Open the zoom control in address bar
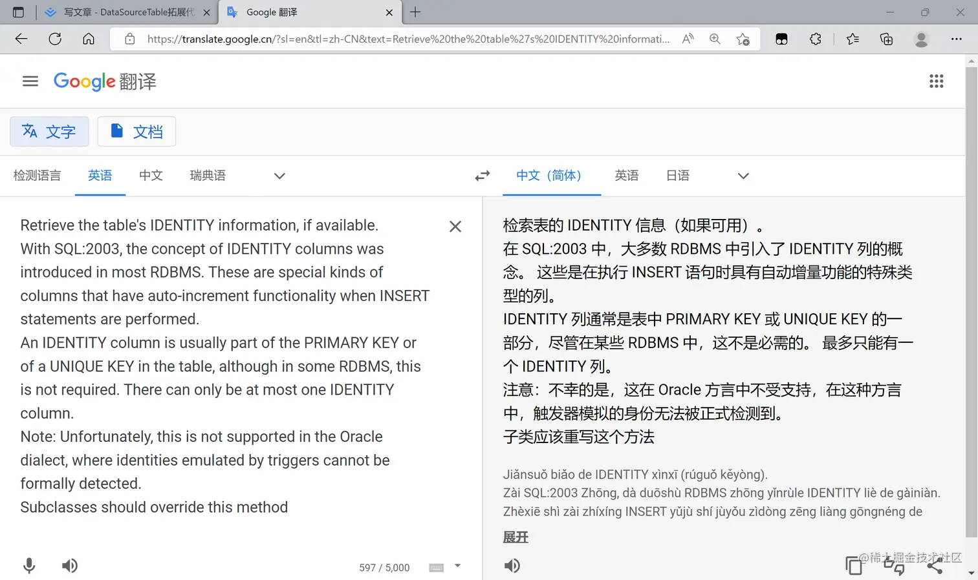This screenshot has height=580, width=978. (x=715, y=39)
